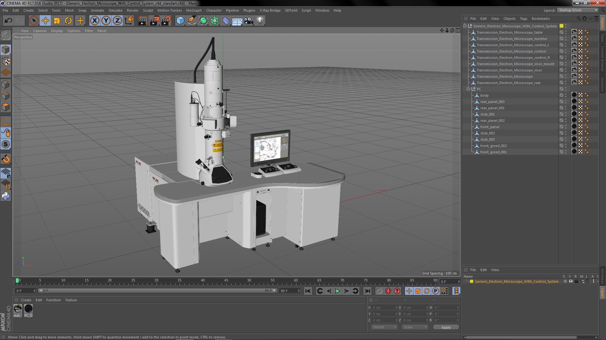
Task: Toggle editor visibility of body object
Action: pos(566,94)
